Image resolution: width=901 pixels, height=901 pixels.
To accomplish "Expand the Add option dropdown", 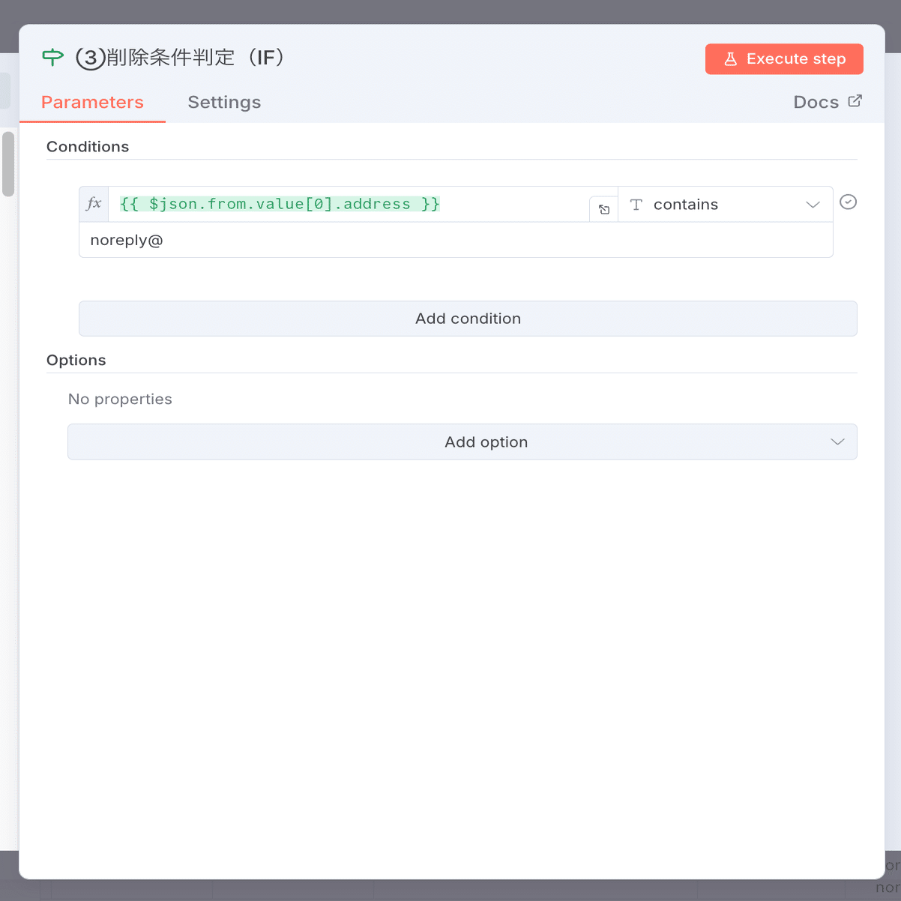I will (x=462, y=442).
